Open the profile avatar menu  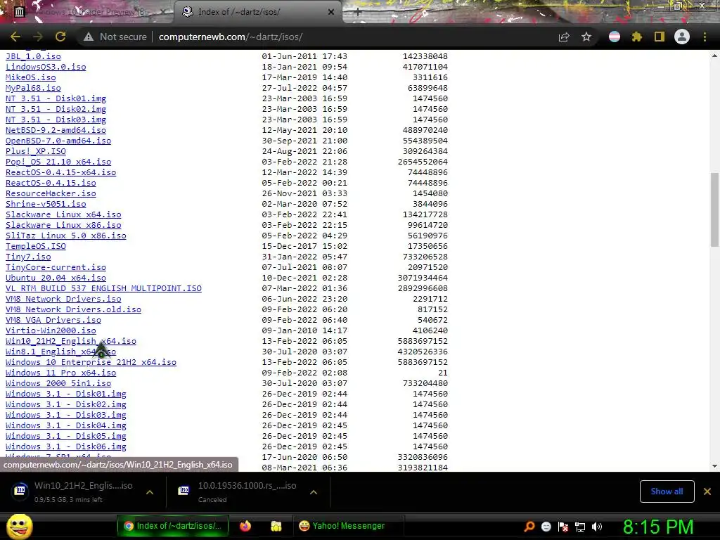682,37
